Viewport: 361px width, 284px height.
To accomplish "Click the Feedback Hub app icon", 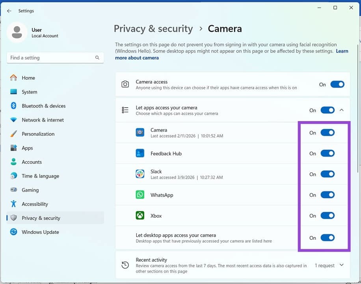I will click(140, 153).
